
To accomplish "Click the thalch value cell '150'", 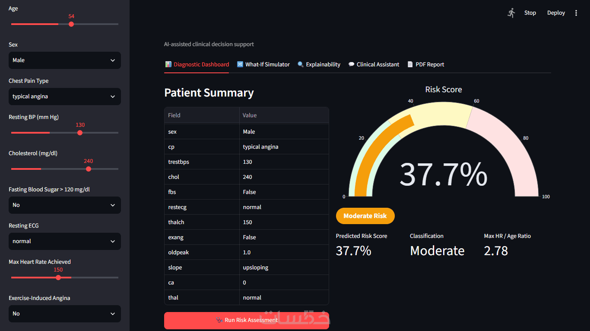I will pyautogui.click(x=284, y=222).
